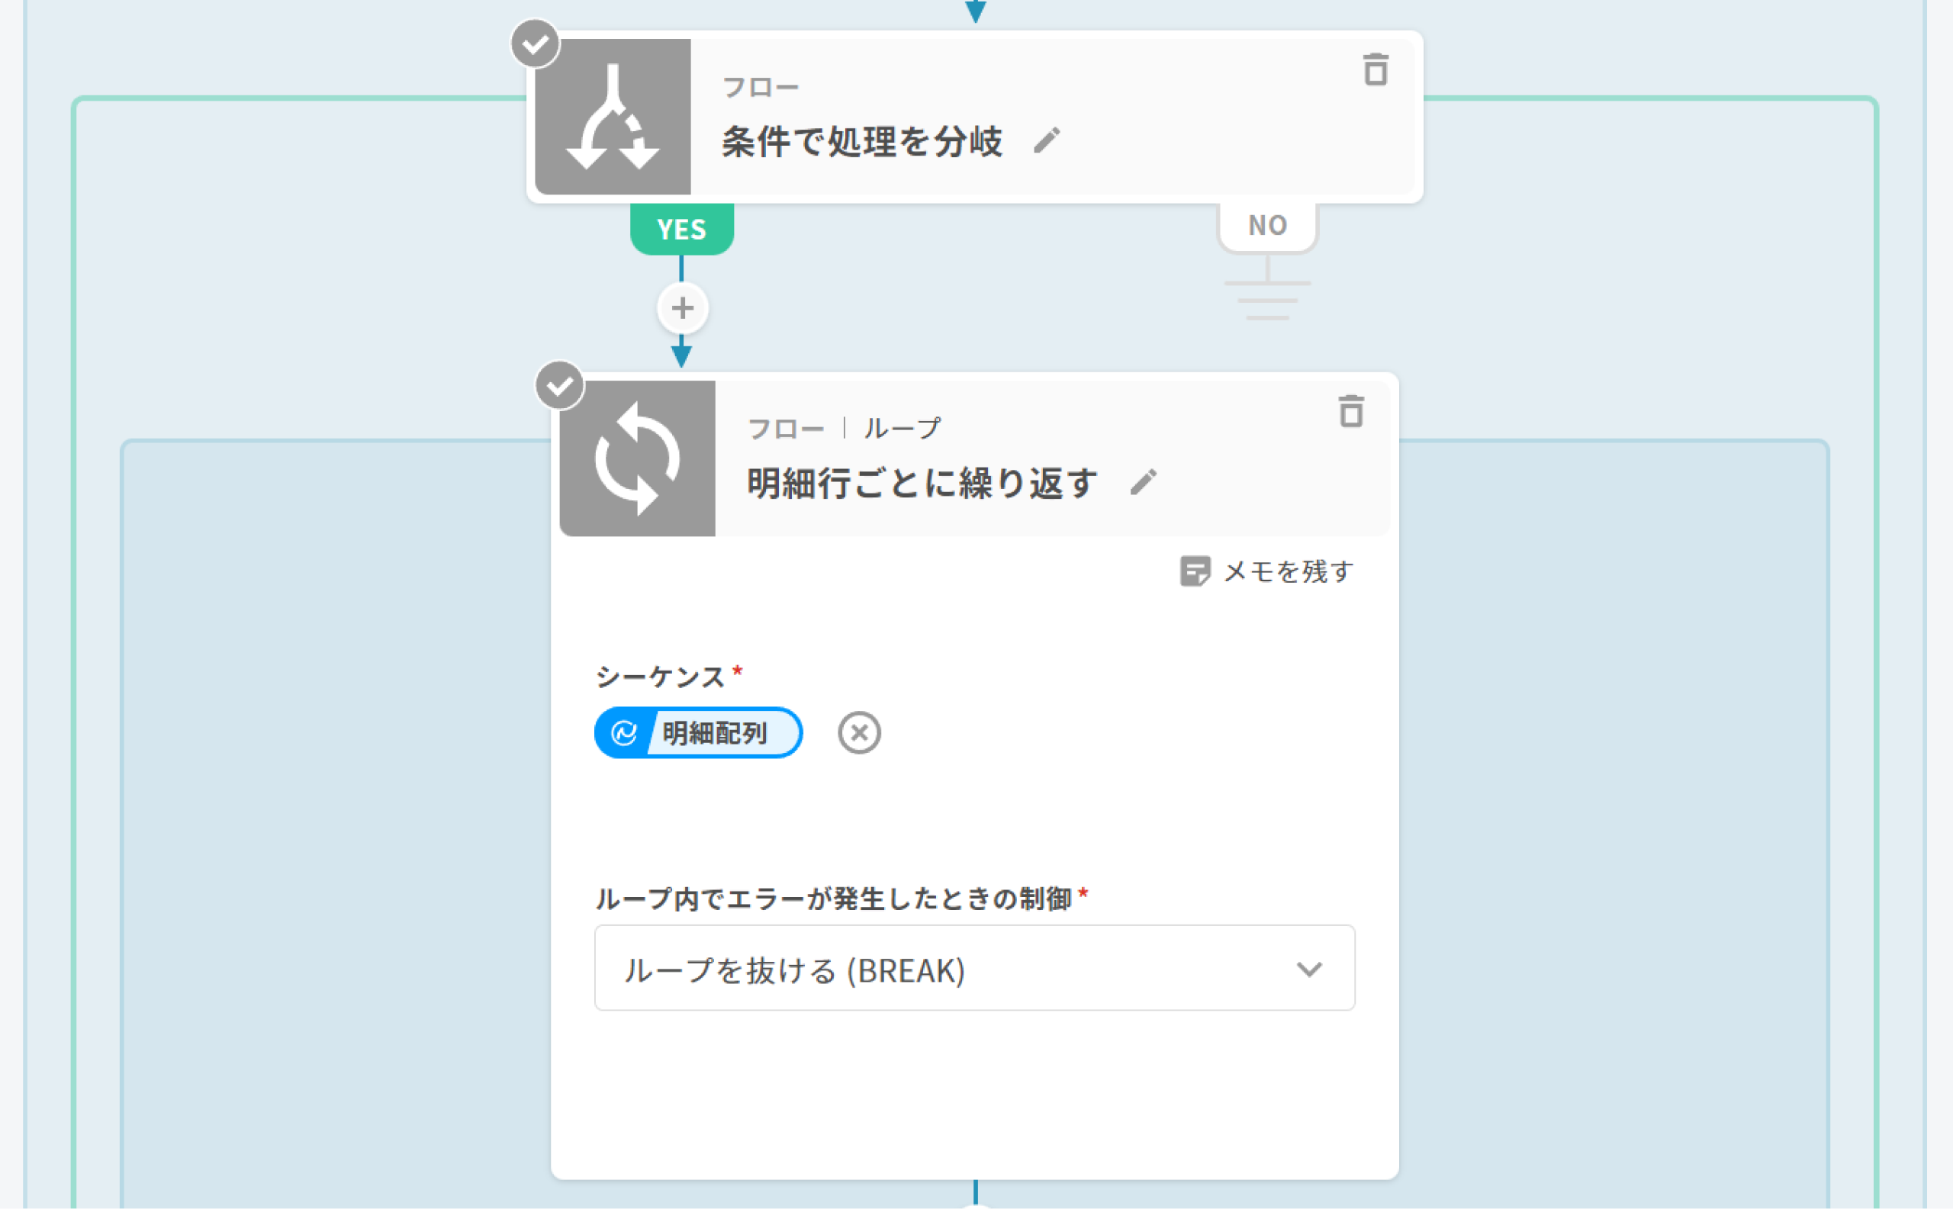The height and width of the screenshot is (1209, 1953).
Task: Click the メモを残す link
Action: coord(1288,571)
